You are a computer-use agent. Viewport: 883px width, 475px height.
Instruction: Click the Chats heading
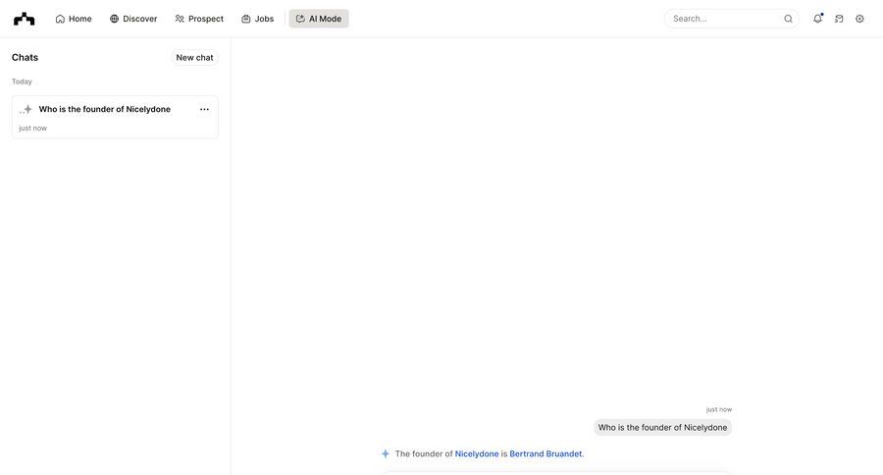tap(25, 58)
